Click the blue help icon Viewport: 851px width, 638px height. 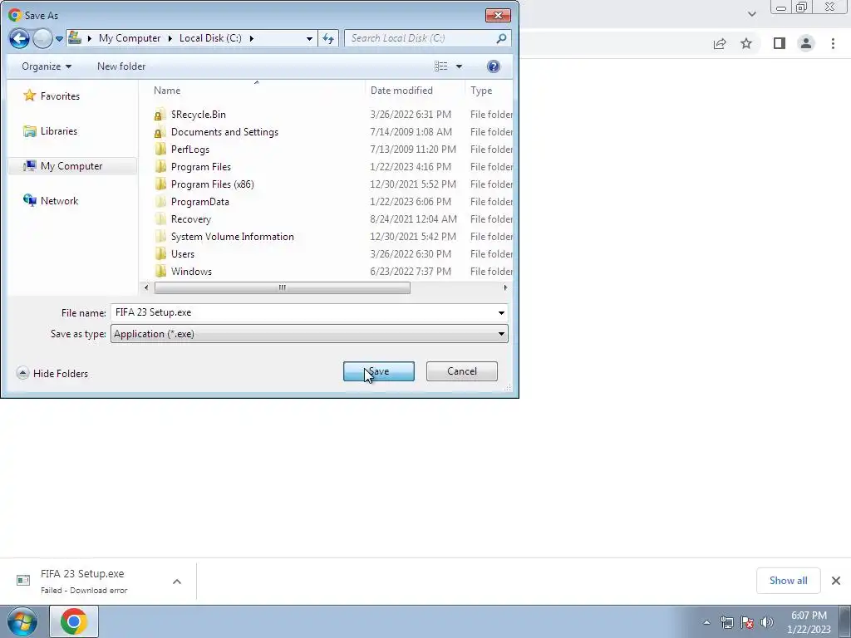coord(494,66)
